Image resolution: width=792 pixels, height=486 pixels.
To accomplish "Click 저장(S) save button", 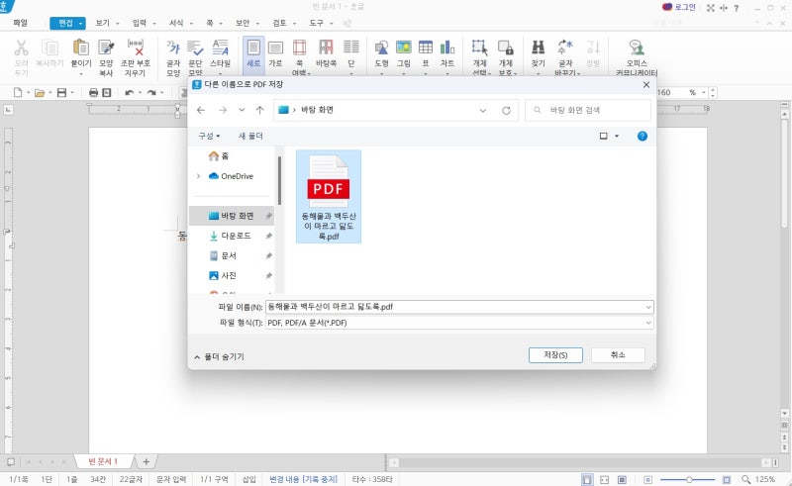I will point(555,355).
